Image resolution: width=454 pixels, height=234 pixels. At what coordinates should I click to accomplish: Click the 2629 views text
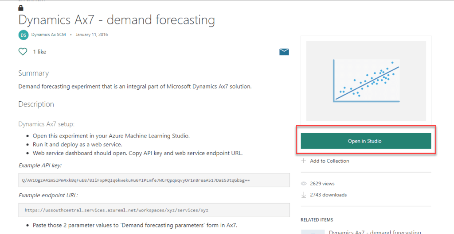[x=322, y=184]
